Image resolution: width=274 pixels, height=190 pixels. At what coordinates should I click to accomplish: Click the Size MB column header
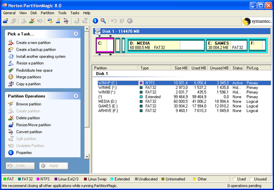[180, 68]
